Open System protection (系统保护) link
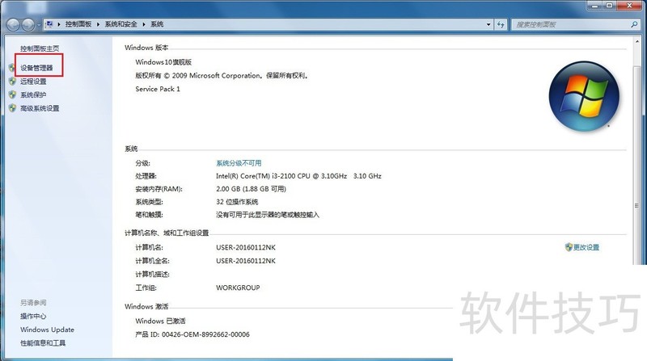The width and height of the screenshot is (647, 361). coord(33,94)
